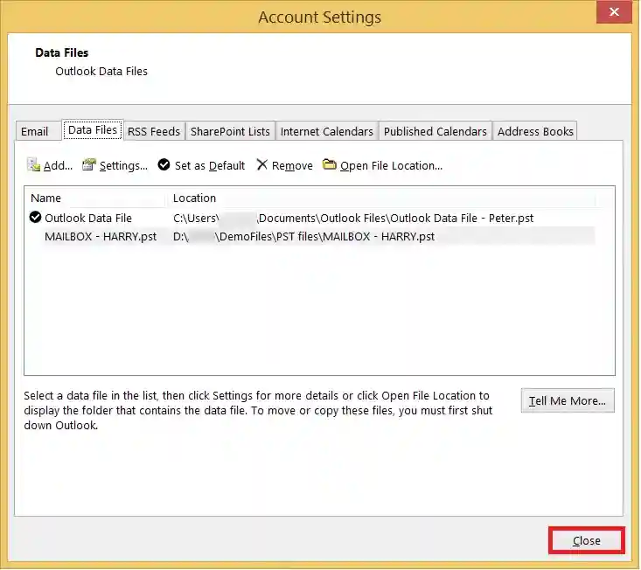Click the Set as Default label

click(x=210, y=166)
